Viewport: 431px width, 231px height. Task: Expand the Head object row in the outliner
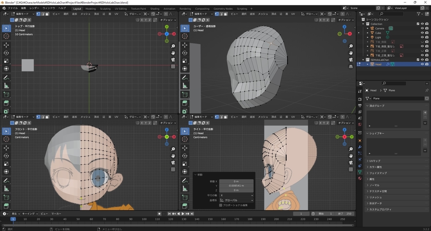pos(367,64)
